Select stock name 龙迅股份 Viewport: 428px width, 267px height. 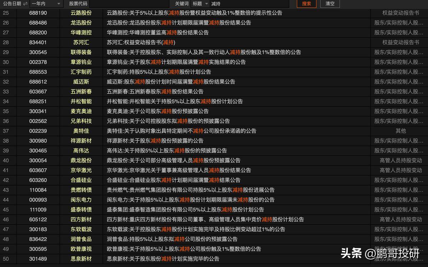[x=81, y=22]
